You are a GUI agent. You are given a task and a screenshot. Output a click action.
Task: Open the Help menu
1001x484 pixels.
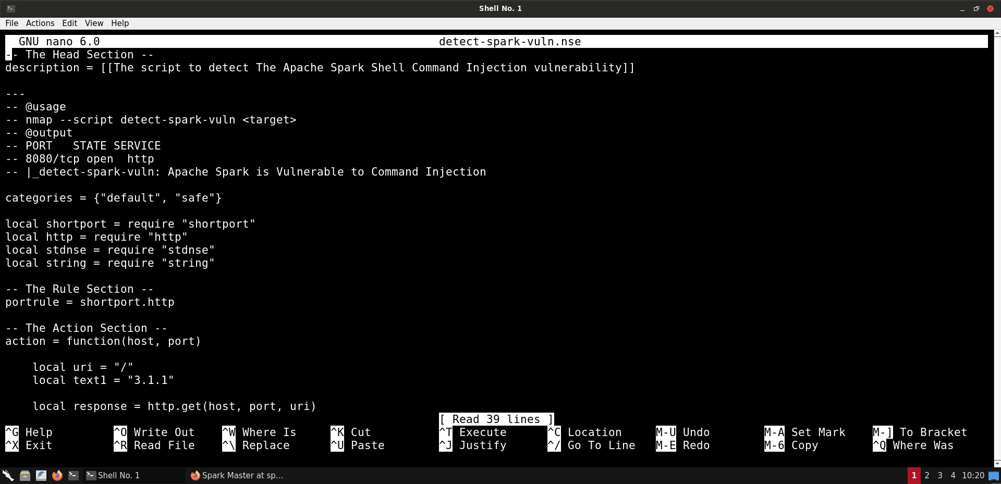click(119, 23)
